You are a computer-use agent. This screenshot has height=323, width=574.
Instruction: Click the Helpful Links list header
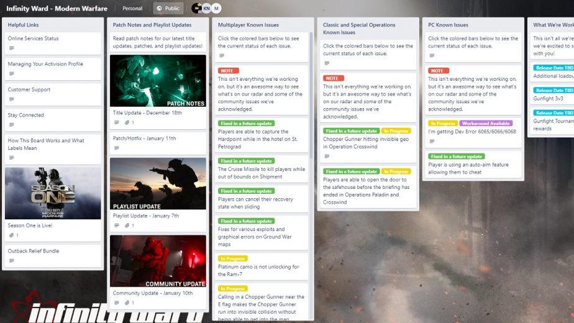23,25
